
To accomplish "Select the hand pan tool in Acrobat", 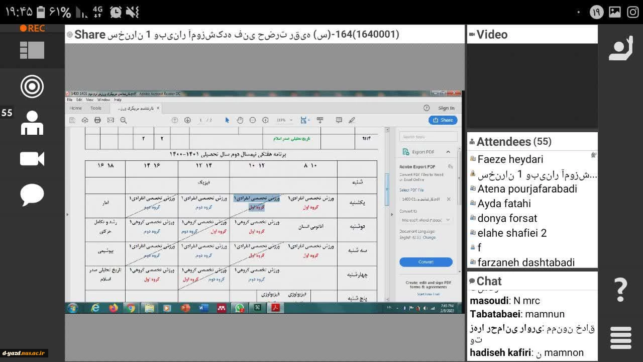I will coord(240,120).
